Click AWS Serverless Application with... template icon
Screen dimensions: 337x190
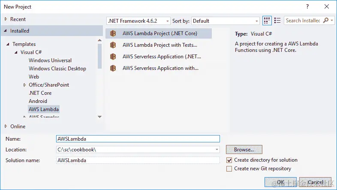[113, 68]
